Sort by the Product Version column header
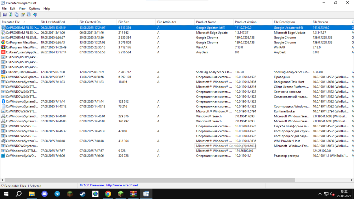The image size is (354, 199). click(x=253, y=22)
